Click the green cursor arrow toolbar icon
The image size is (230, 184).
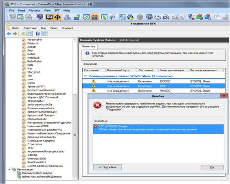(104, 17)
